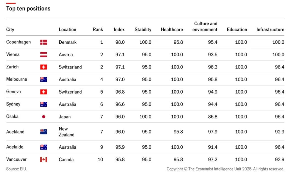Click the Australian flag in the Sydney row
297x179 pixels.
[x=43, y=104]
